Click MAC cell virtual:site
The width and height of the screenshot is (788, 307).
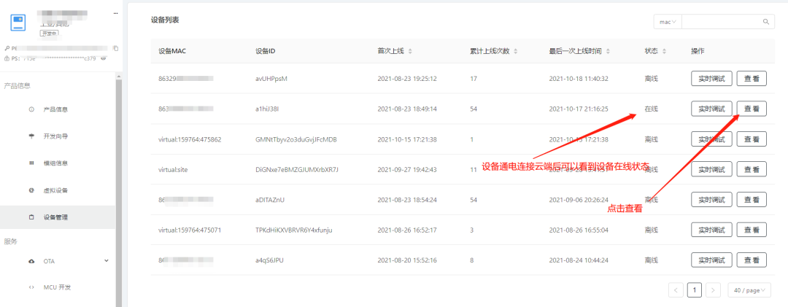click(172, 169)
